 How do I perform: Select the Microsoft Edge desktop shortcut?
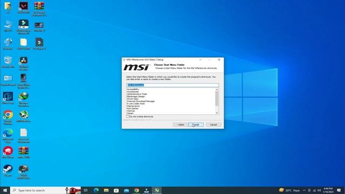click(8, 136)
